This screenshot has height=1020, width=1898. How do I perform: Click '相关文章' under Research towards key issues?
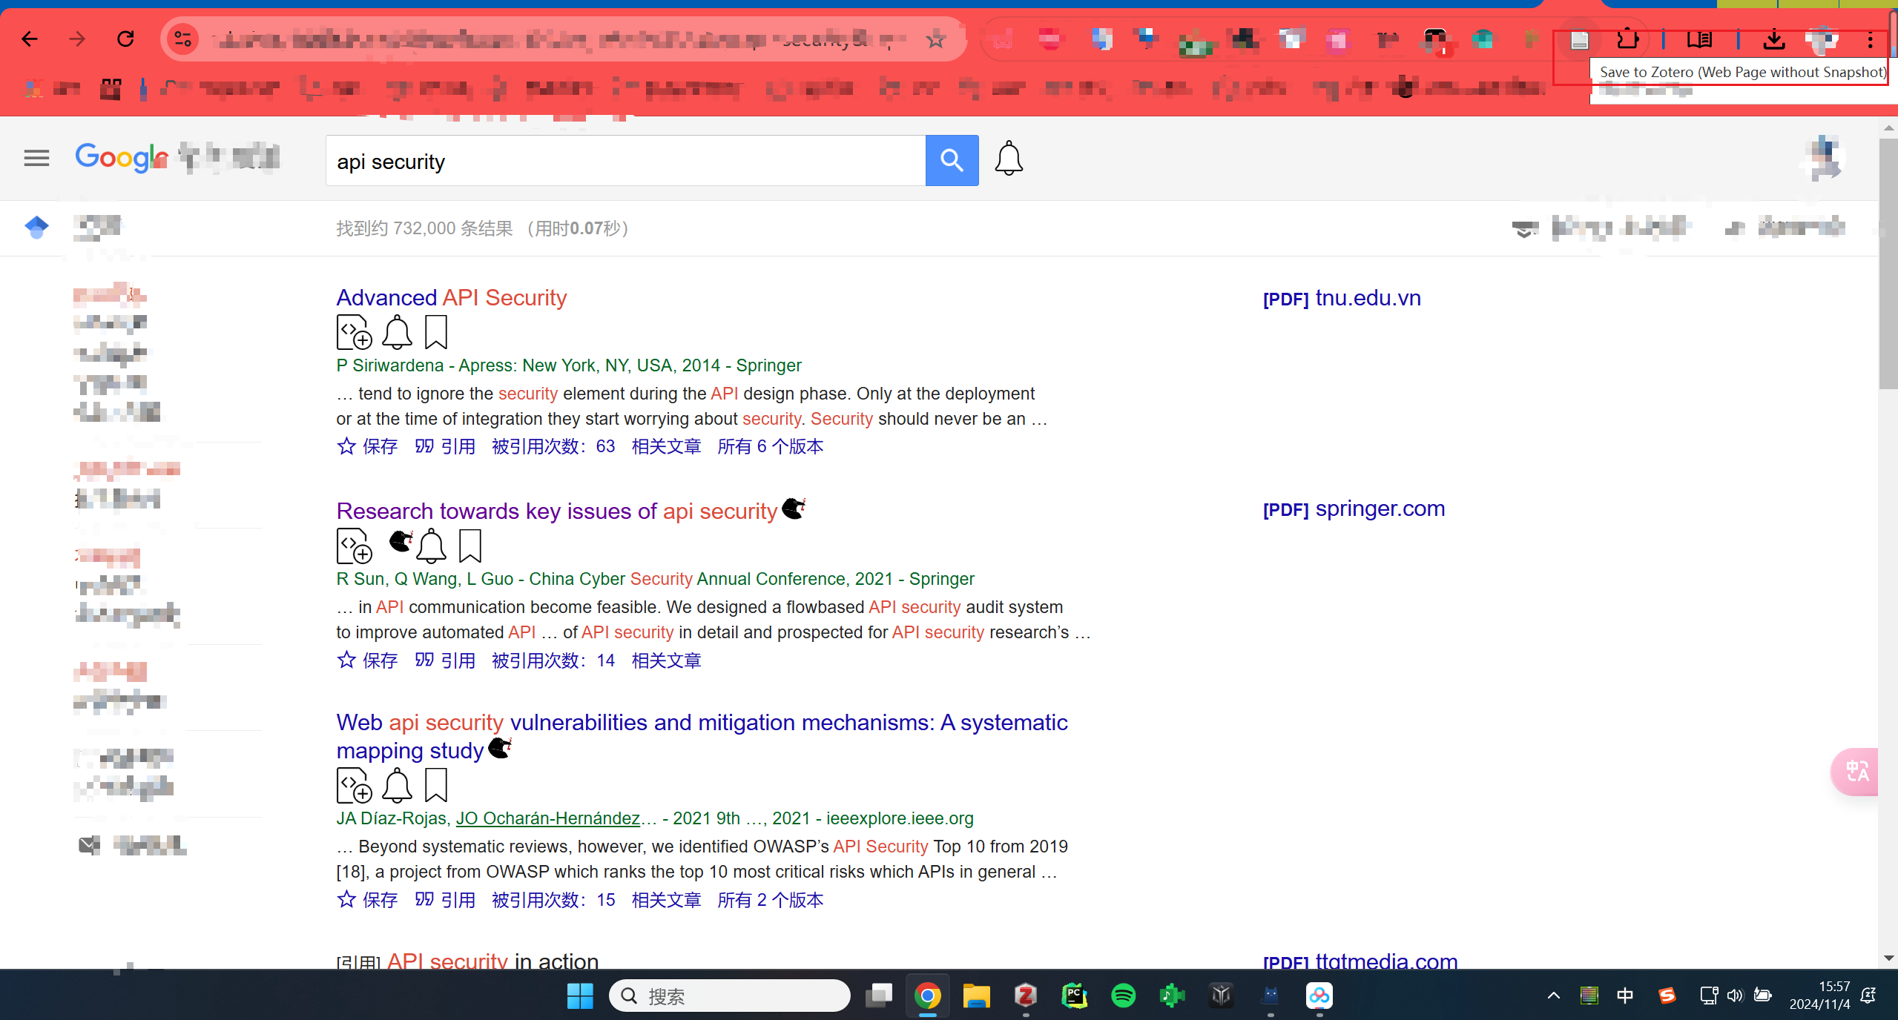point(666,660)
